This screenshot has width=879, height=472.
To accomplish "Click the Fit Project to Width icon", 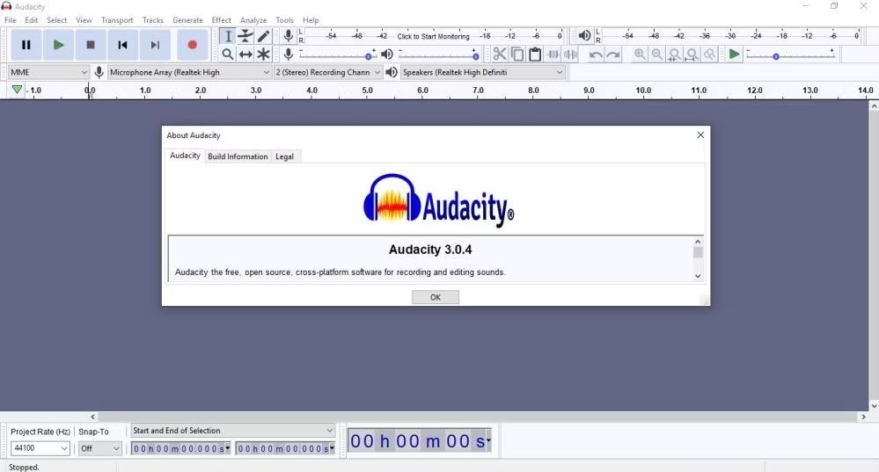I will pos(692,54).
